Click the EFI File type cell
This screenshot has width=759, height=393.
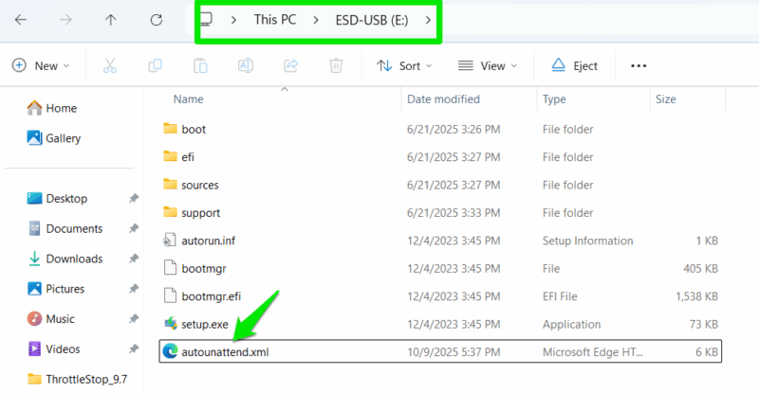point(560,296)
